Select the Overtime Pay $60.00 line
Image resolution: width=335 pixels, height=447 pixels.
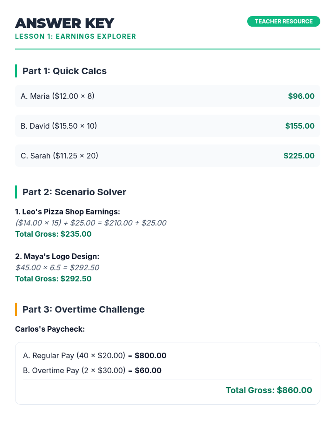coord(92,370)
